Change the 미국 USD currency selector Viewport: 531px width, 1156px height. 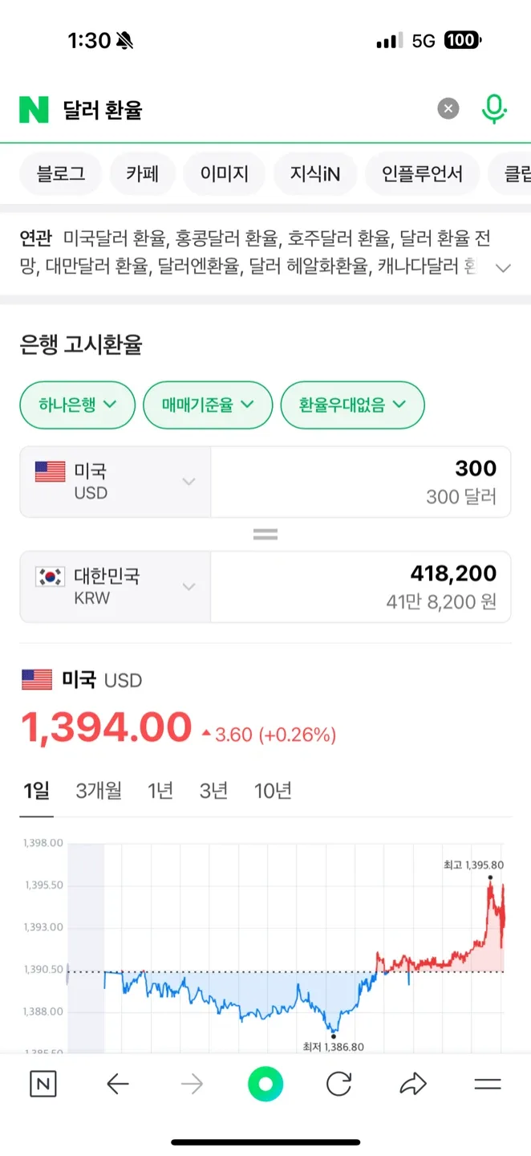tap(116, 482)
